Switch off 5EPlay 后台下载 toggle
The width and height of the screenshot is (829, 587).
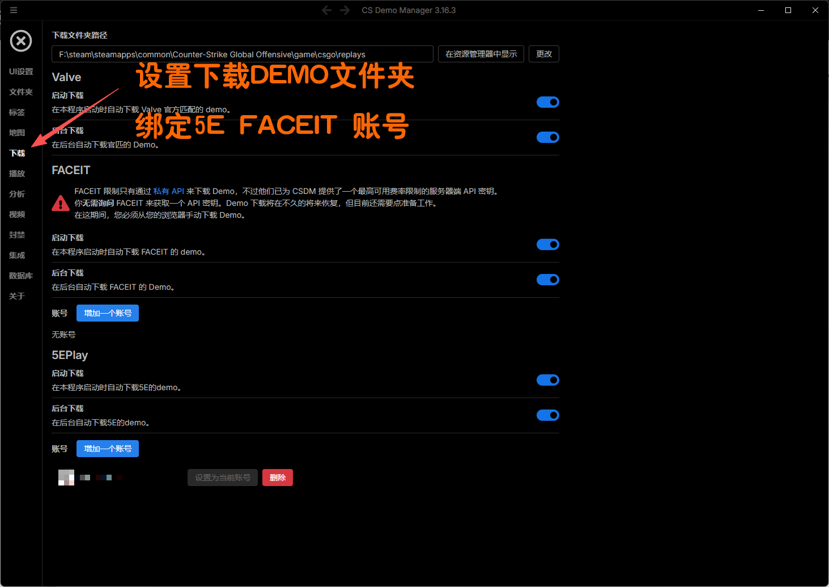547,415
